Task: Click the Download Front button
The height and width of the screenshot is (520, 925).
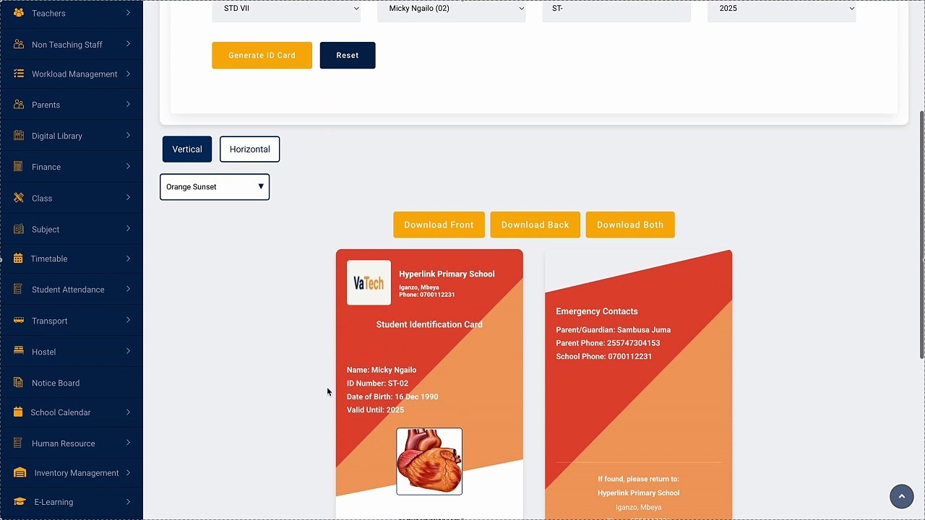Action: [x=439, y=225]
